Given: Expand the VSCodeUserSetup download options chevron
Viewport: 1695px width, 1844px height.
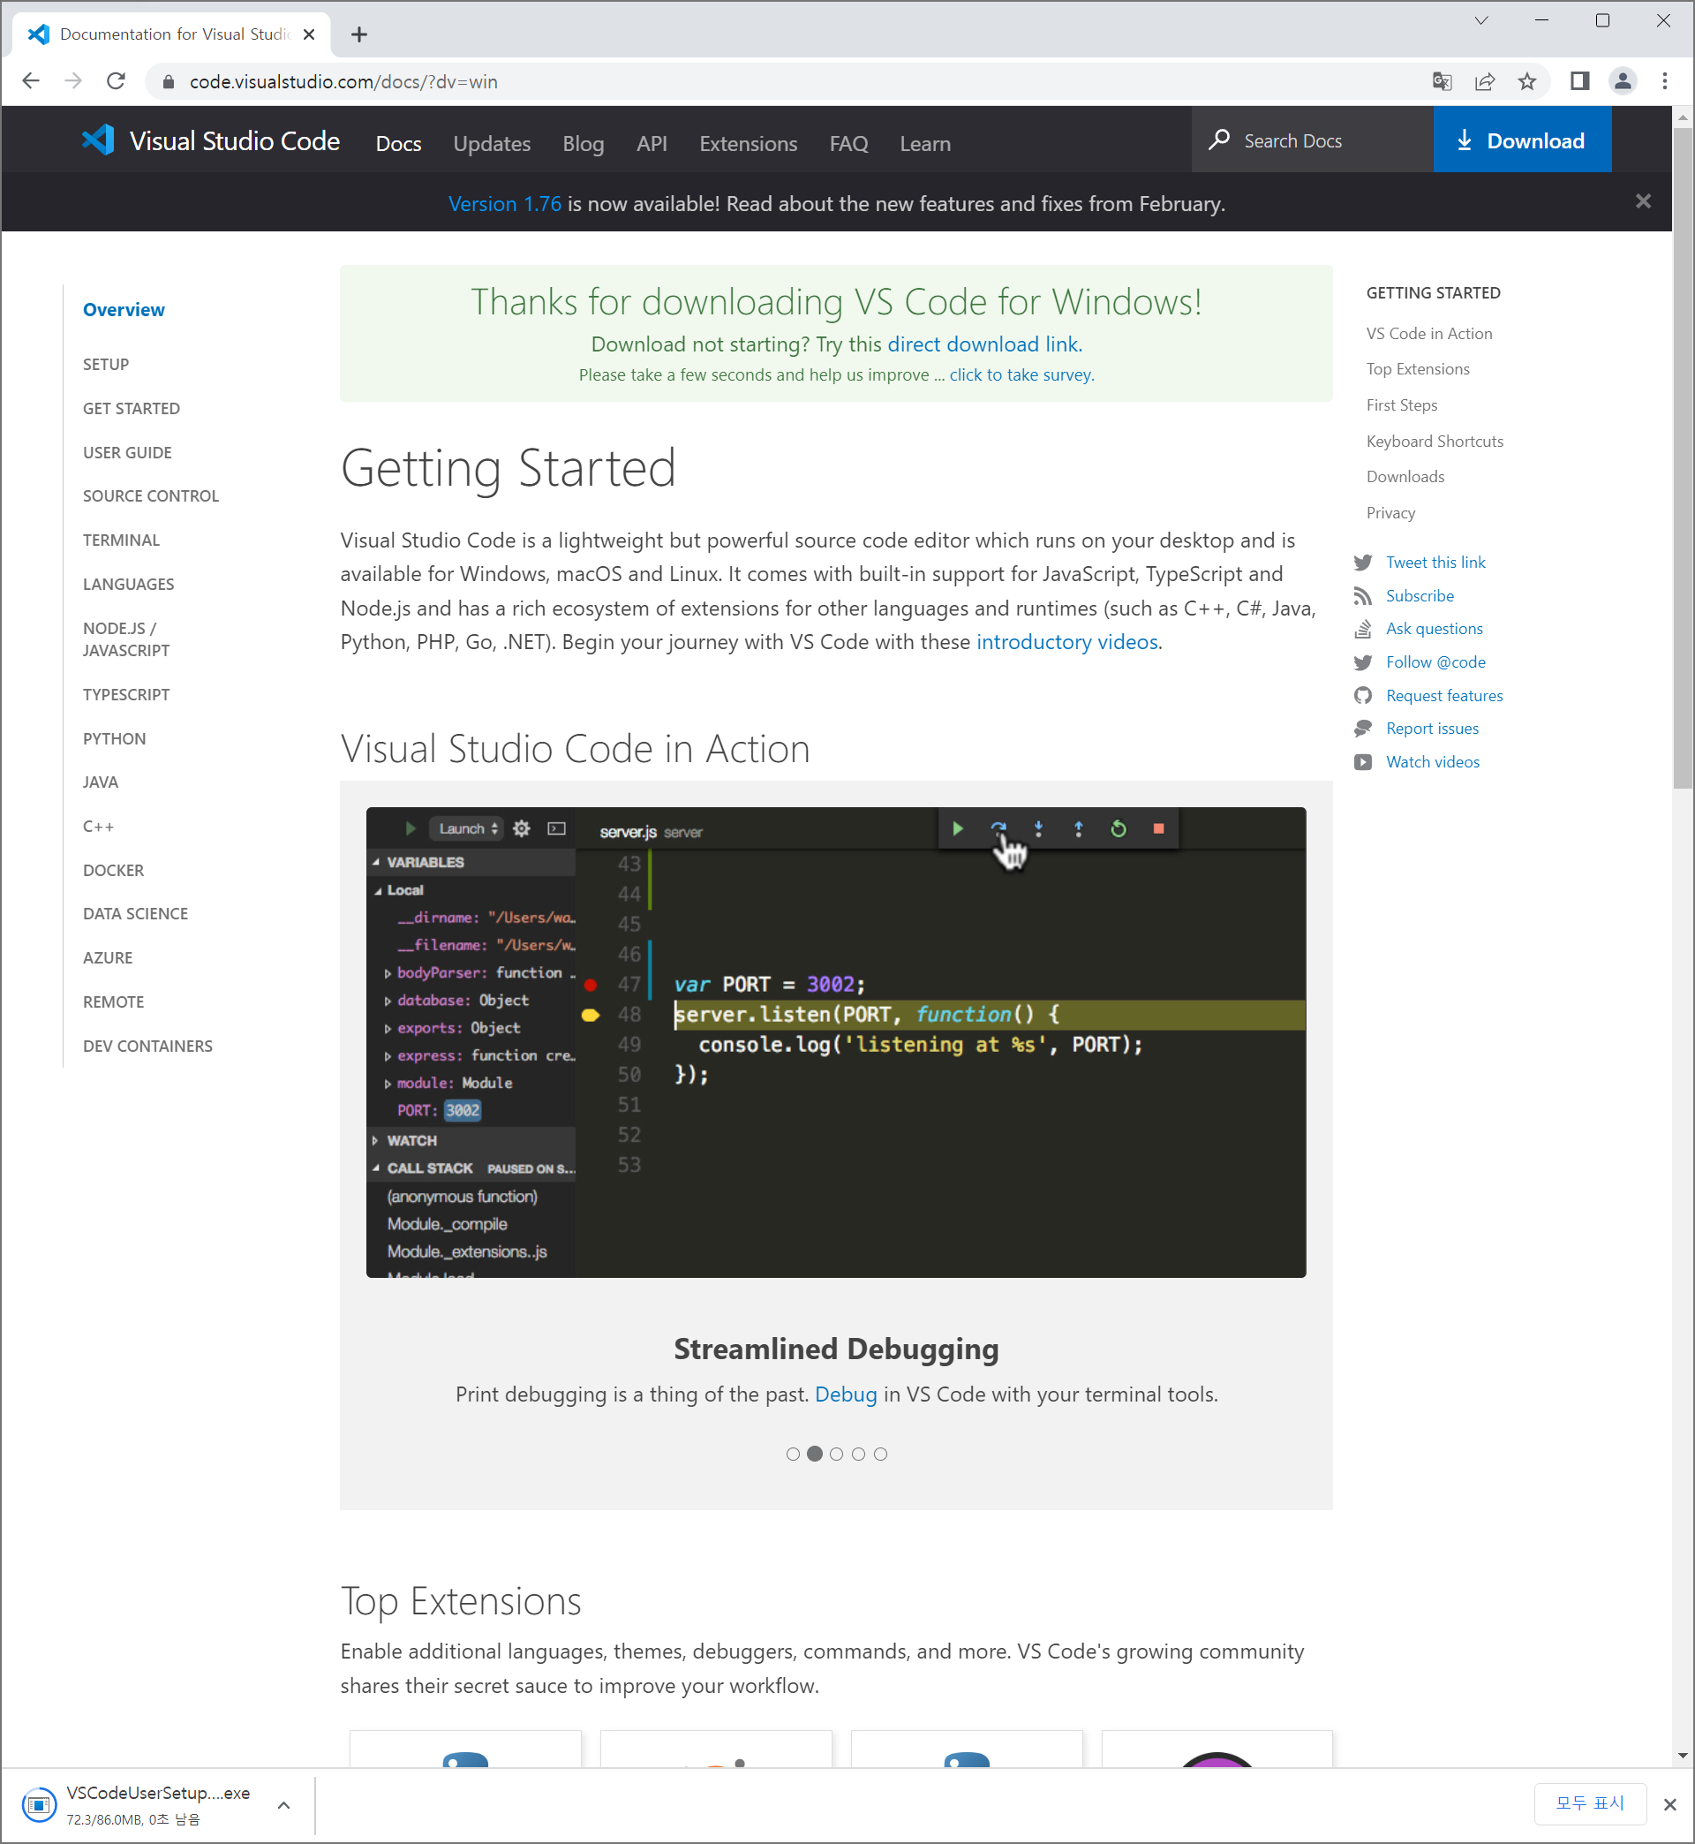Looking at the screenshot, I should 283,1805.
